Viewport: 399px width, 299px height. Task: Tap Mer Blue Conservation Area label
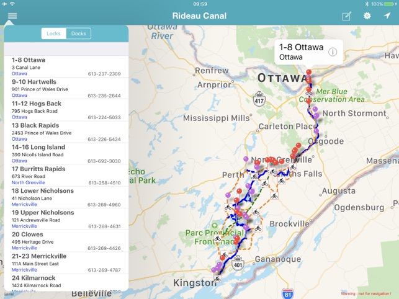(x=331, y=96)
